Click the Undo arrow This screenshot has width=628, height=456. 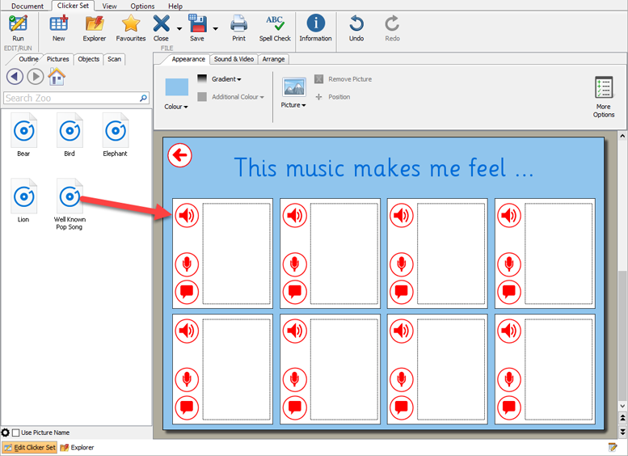(x=356, y=27)
